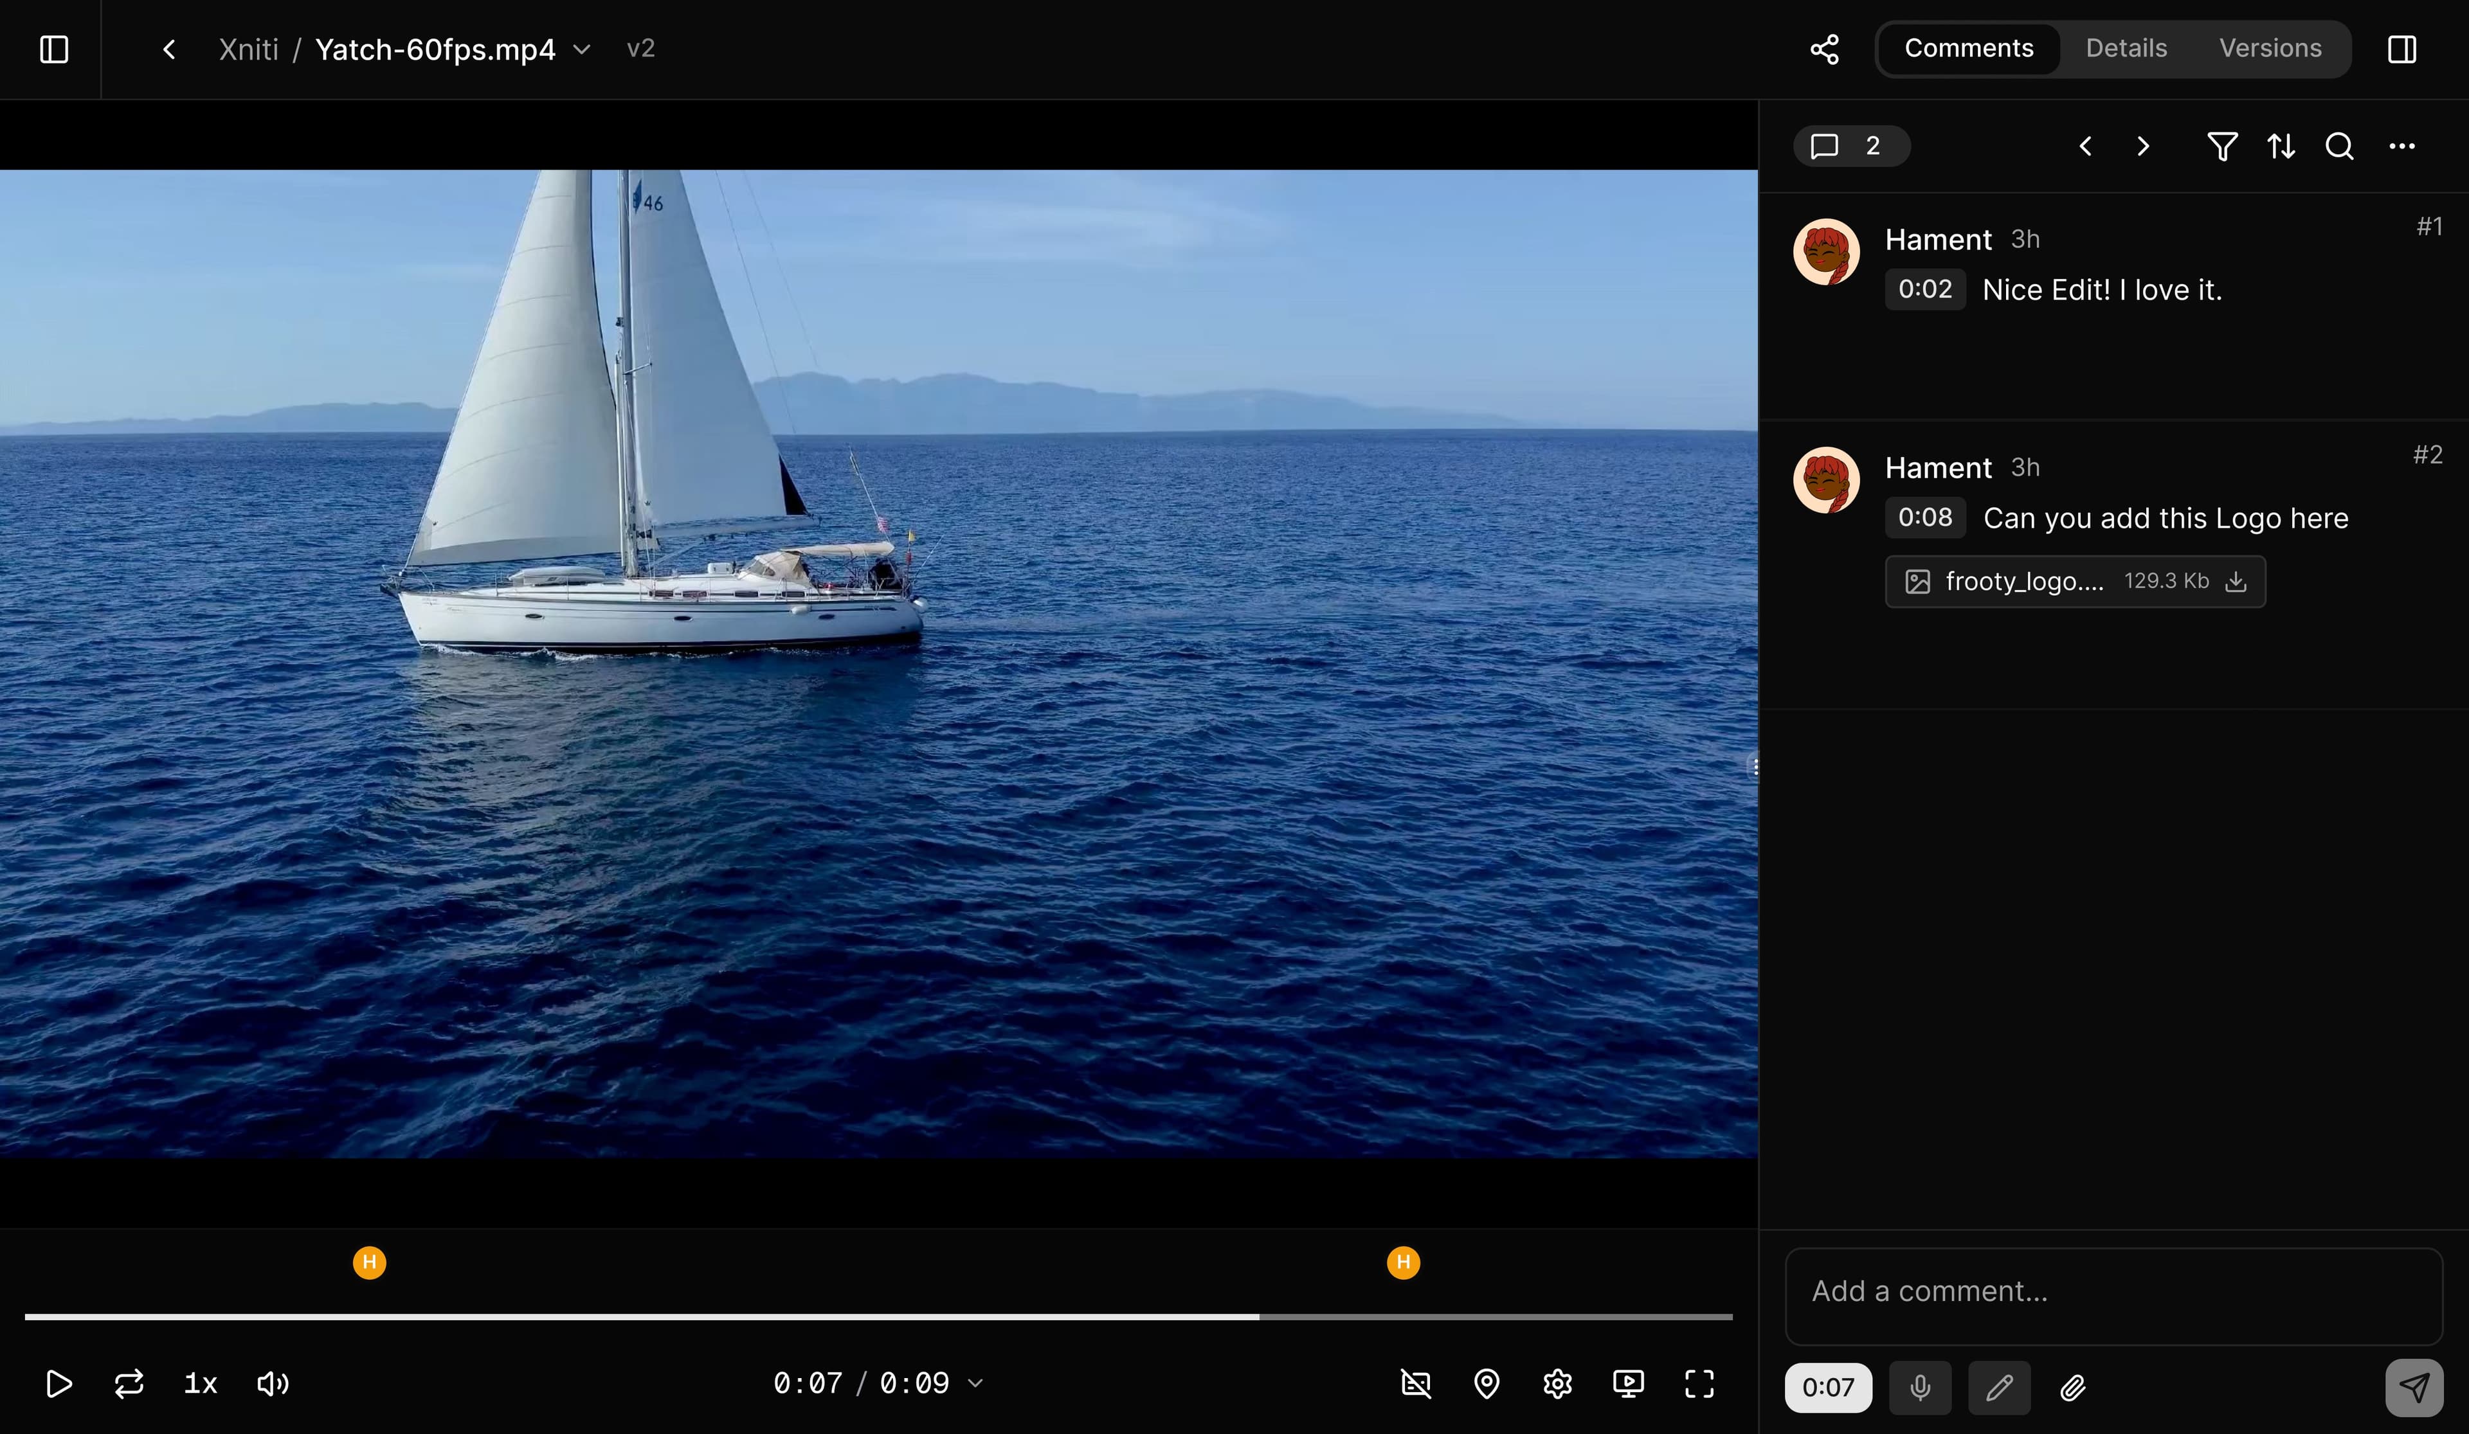Open the v2 version selector
Screen dimensions: 2469x1434
coord(641,49)
